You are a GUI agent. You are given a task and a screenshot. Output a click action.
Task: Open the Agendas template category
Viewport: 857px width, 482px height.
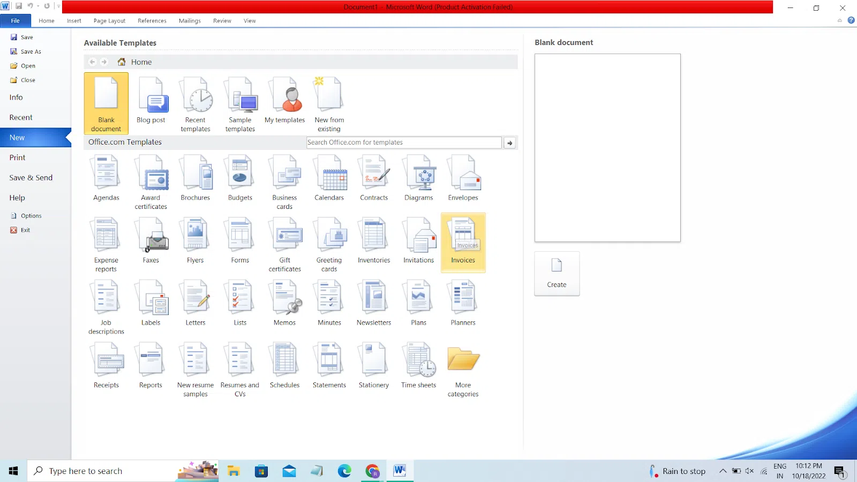pos(106,178)
